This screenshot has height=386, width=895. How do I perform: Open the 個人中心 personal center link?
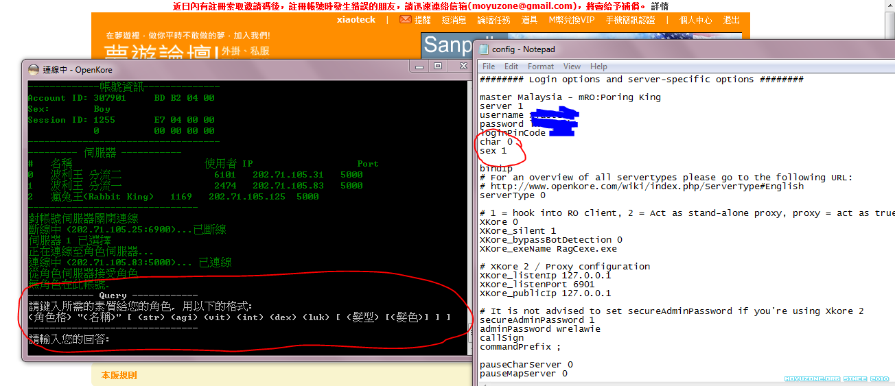[x=696, y=20]
